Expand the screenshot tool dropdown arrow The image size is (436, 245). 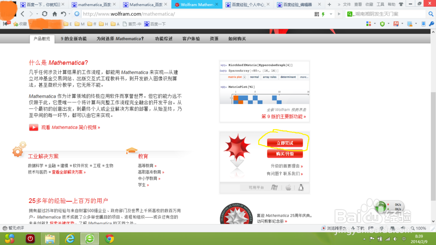(x=416, y=24)
